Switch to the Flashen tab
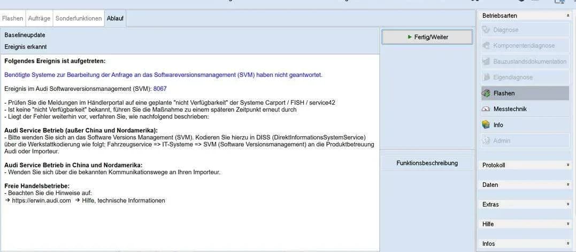576x252 pixels. 12,18
